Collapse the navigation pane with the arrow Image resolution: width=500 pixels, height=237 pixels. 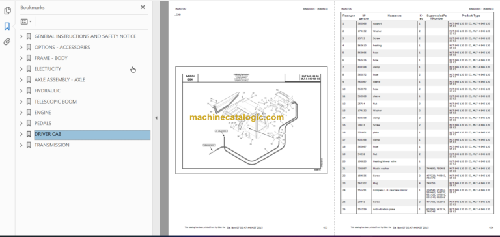coord(156,118)
